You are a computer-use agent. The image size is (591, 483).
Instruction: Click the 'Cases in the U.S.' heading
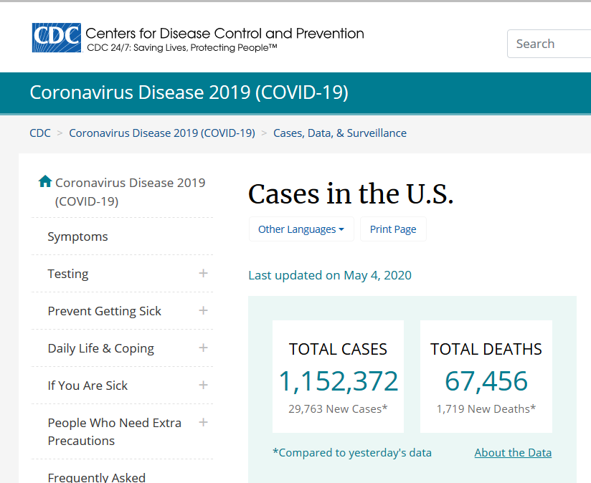tap(351, 194)
